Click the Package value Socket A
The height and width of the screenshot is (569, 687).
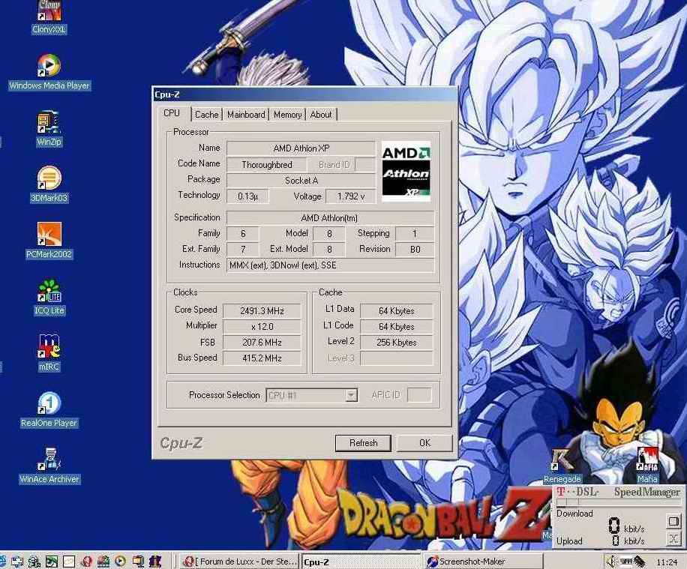(301, 181)
